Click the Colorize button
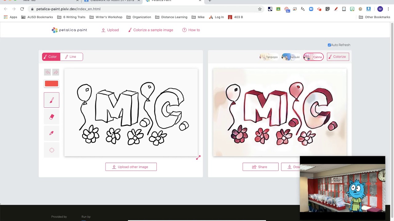Viewport: 394px width, 221px height. 338,57
